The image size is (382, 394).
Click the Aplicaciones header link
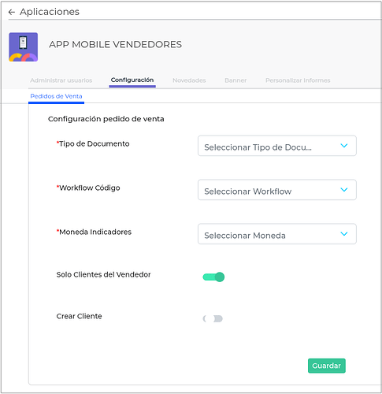pos(50,12)
